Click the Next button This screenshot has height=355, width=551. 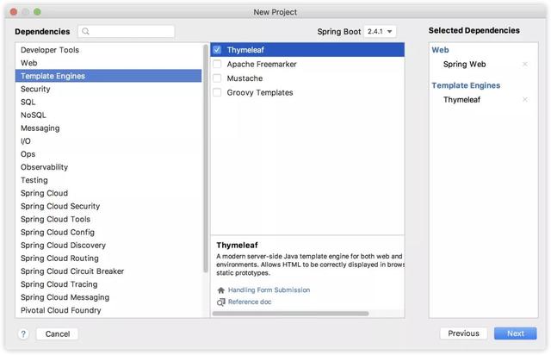pyautogui.click(x=515, y=333)
